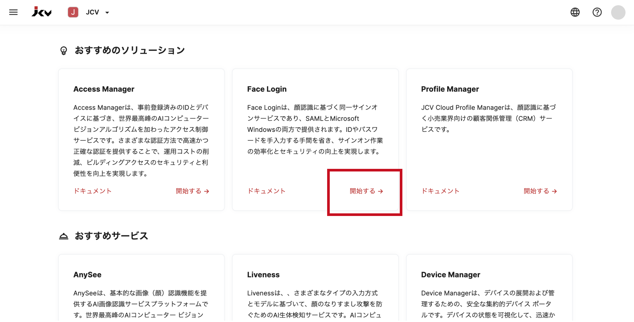The height and width of the screenshot is (322, 634).
Task: Click the Liveness description text
Action: pyautogui.click(x=315, y=304)
